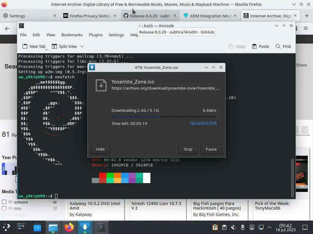Click the network connection tray icon

pos(261,227)
